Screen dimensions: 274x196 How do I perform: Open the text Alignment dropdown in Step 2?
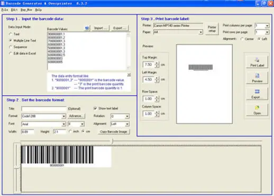tap(127, 124)
